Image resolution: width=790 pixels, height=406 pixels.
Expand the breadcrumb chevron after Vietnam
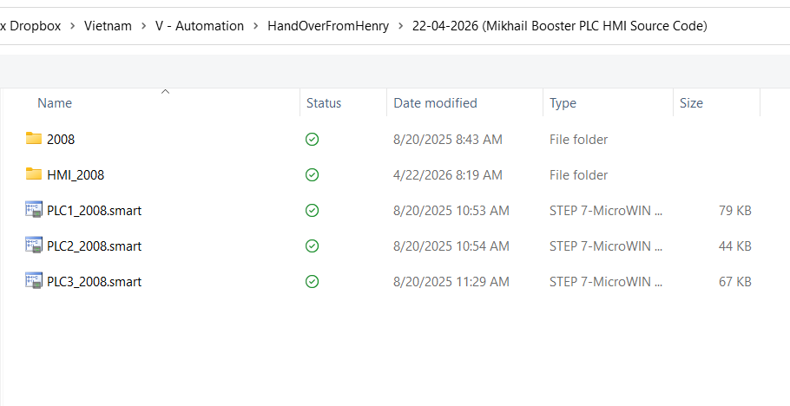coord(143,26)
